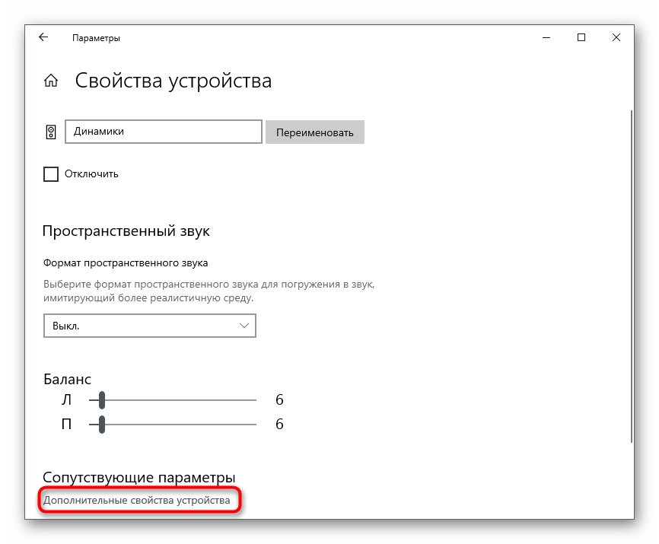
Task: Focus the Динамики device name field
Action: [x=164, y=132]
